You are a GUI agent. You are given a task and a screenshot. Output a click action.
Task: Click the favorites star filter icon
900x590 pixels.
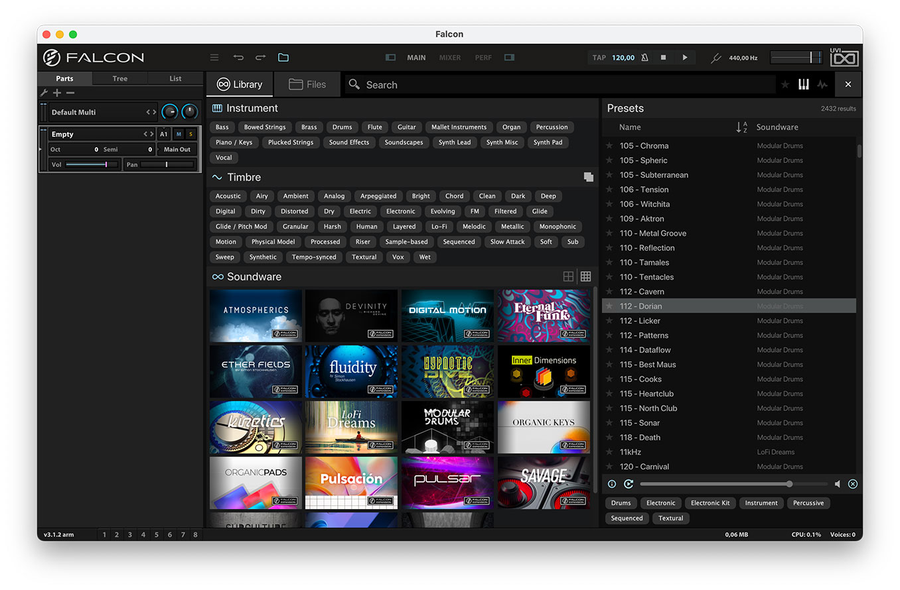tap(785, 85)
